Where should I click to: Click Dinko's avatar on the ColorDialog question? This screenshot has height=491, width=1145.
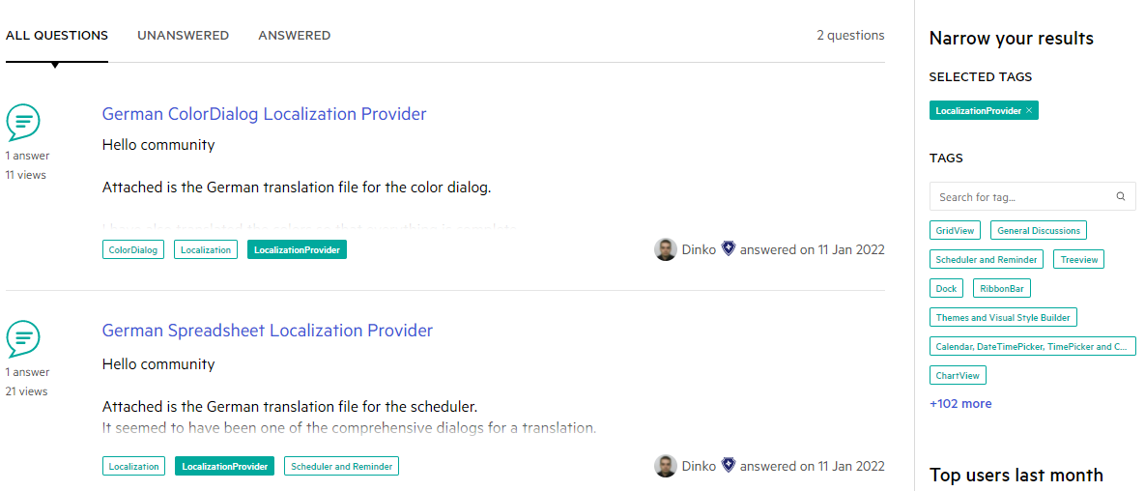click(x=665, y=250)
